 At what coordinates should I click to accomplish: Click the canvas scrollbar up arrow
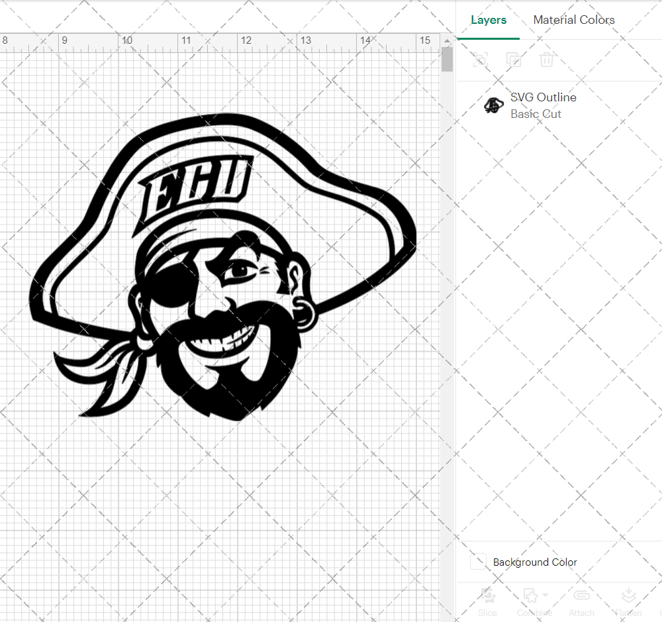(x=447, y=40)
